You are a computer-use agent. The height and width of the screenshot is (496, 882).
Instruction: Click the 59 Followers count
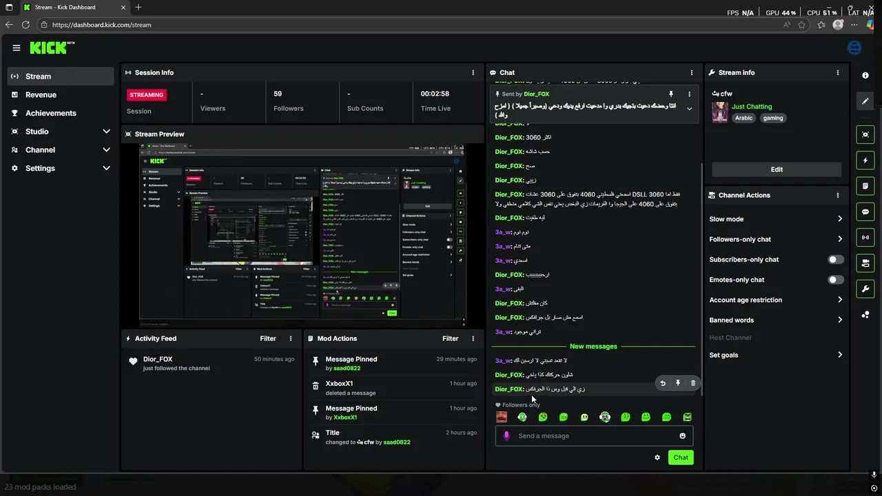[278, 94]
